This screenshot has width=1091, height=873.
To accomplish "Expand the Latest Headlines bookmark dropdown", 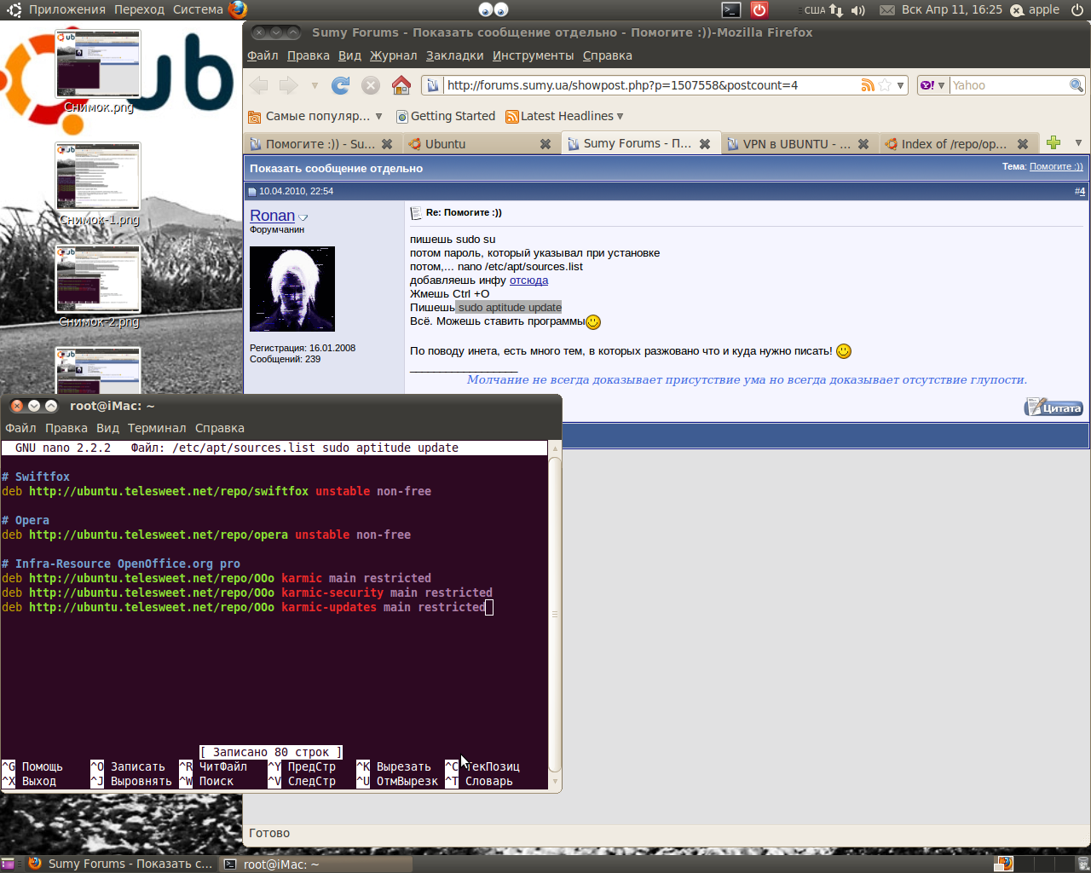I will [620, 117].
